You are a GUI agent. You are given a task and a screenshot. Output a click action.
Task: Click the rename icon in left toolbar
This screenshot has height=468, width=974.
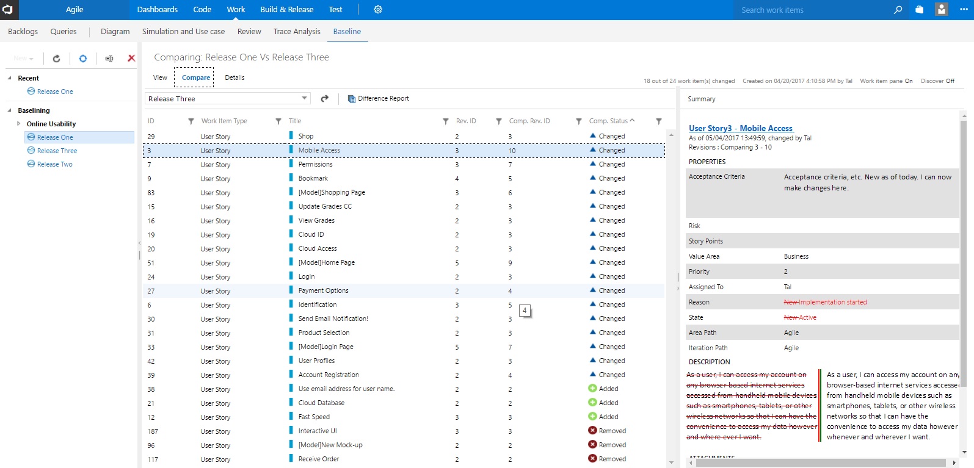pyautogui.click(x=109, y=59)
